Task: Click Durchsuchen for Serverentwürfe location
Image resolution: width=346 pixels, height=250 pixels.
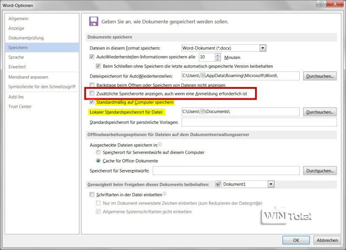Action: (320, 171)
